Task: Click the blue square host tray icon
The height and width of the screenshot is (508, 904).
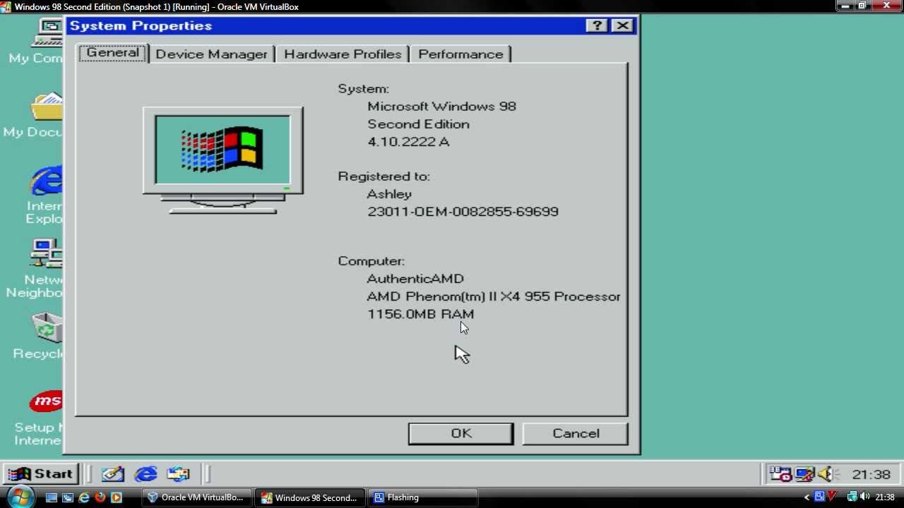Action: pos(819,497)
